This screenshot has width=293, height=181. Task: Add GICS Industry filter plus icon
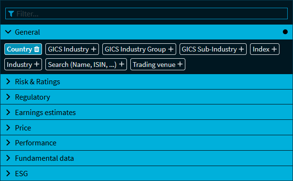pyautogui.click(x=94, y=49)
